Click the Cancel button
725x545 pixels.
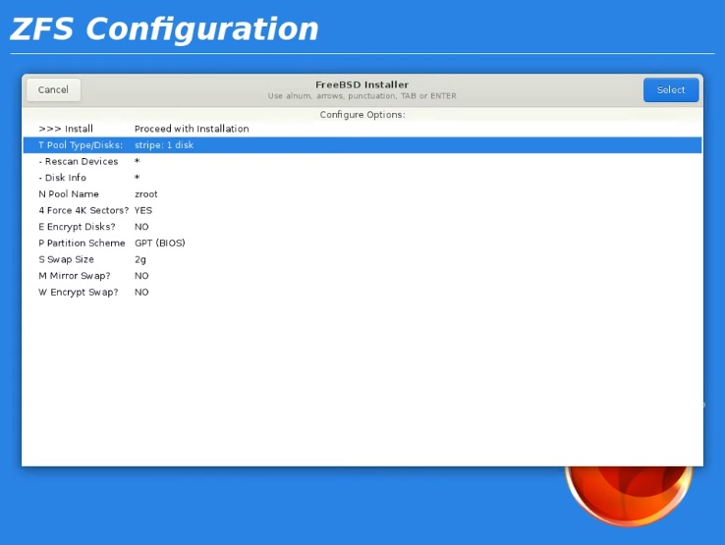[x=53, y=90]
